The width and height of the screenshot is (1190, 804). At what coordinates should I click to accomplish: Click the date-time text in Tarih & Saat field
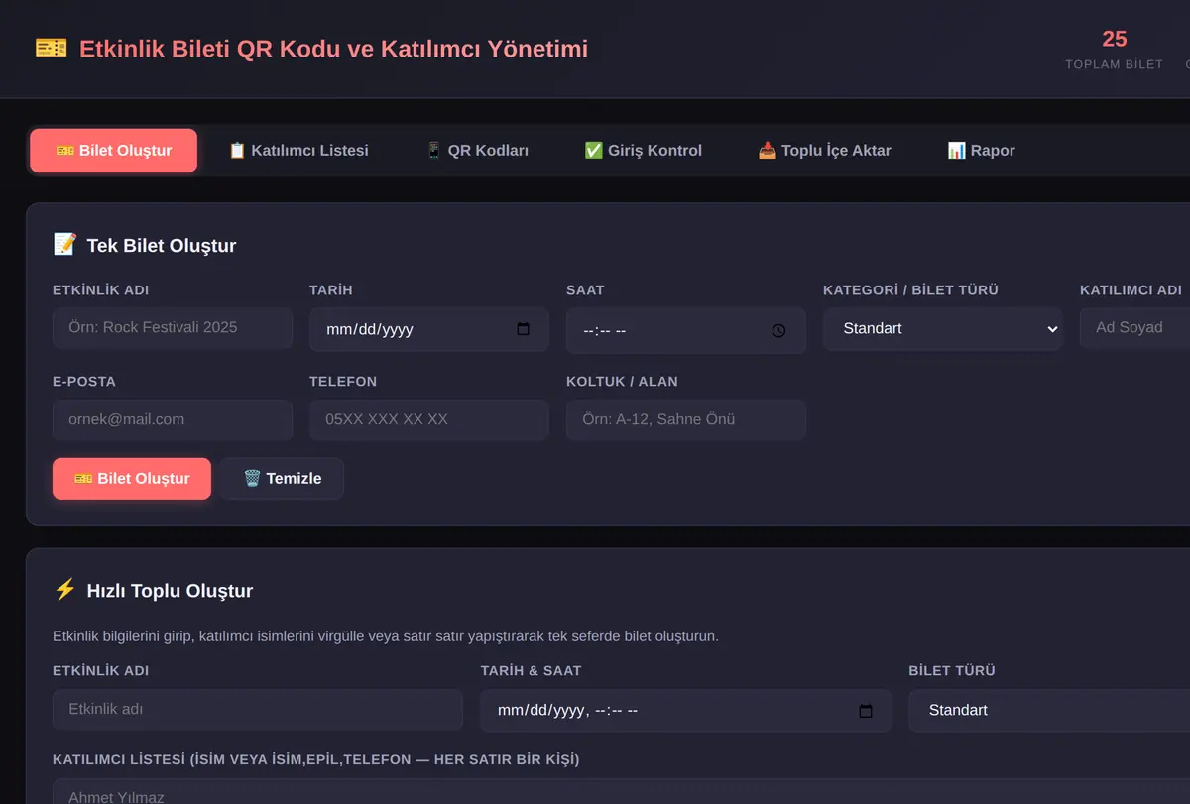pos(567,711)
